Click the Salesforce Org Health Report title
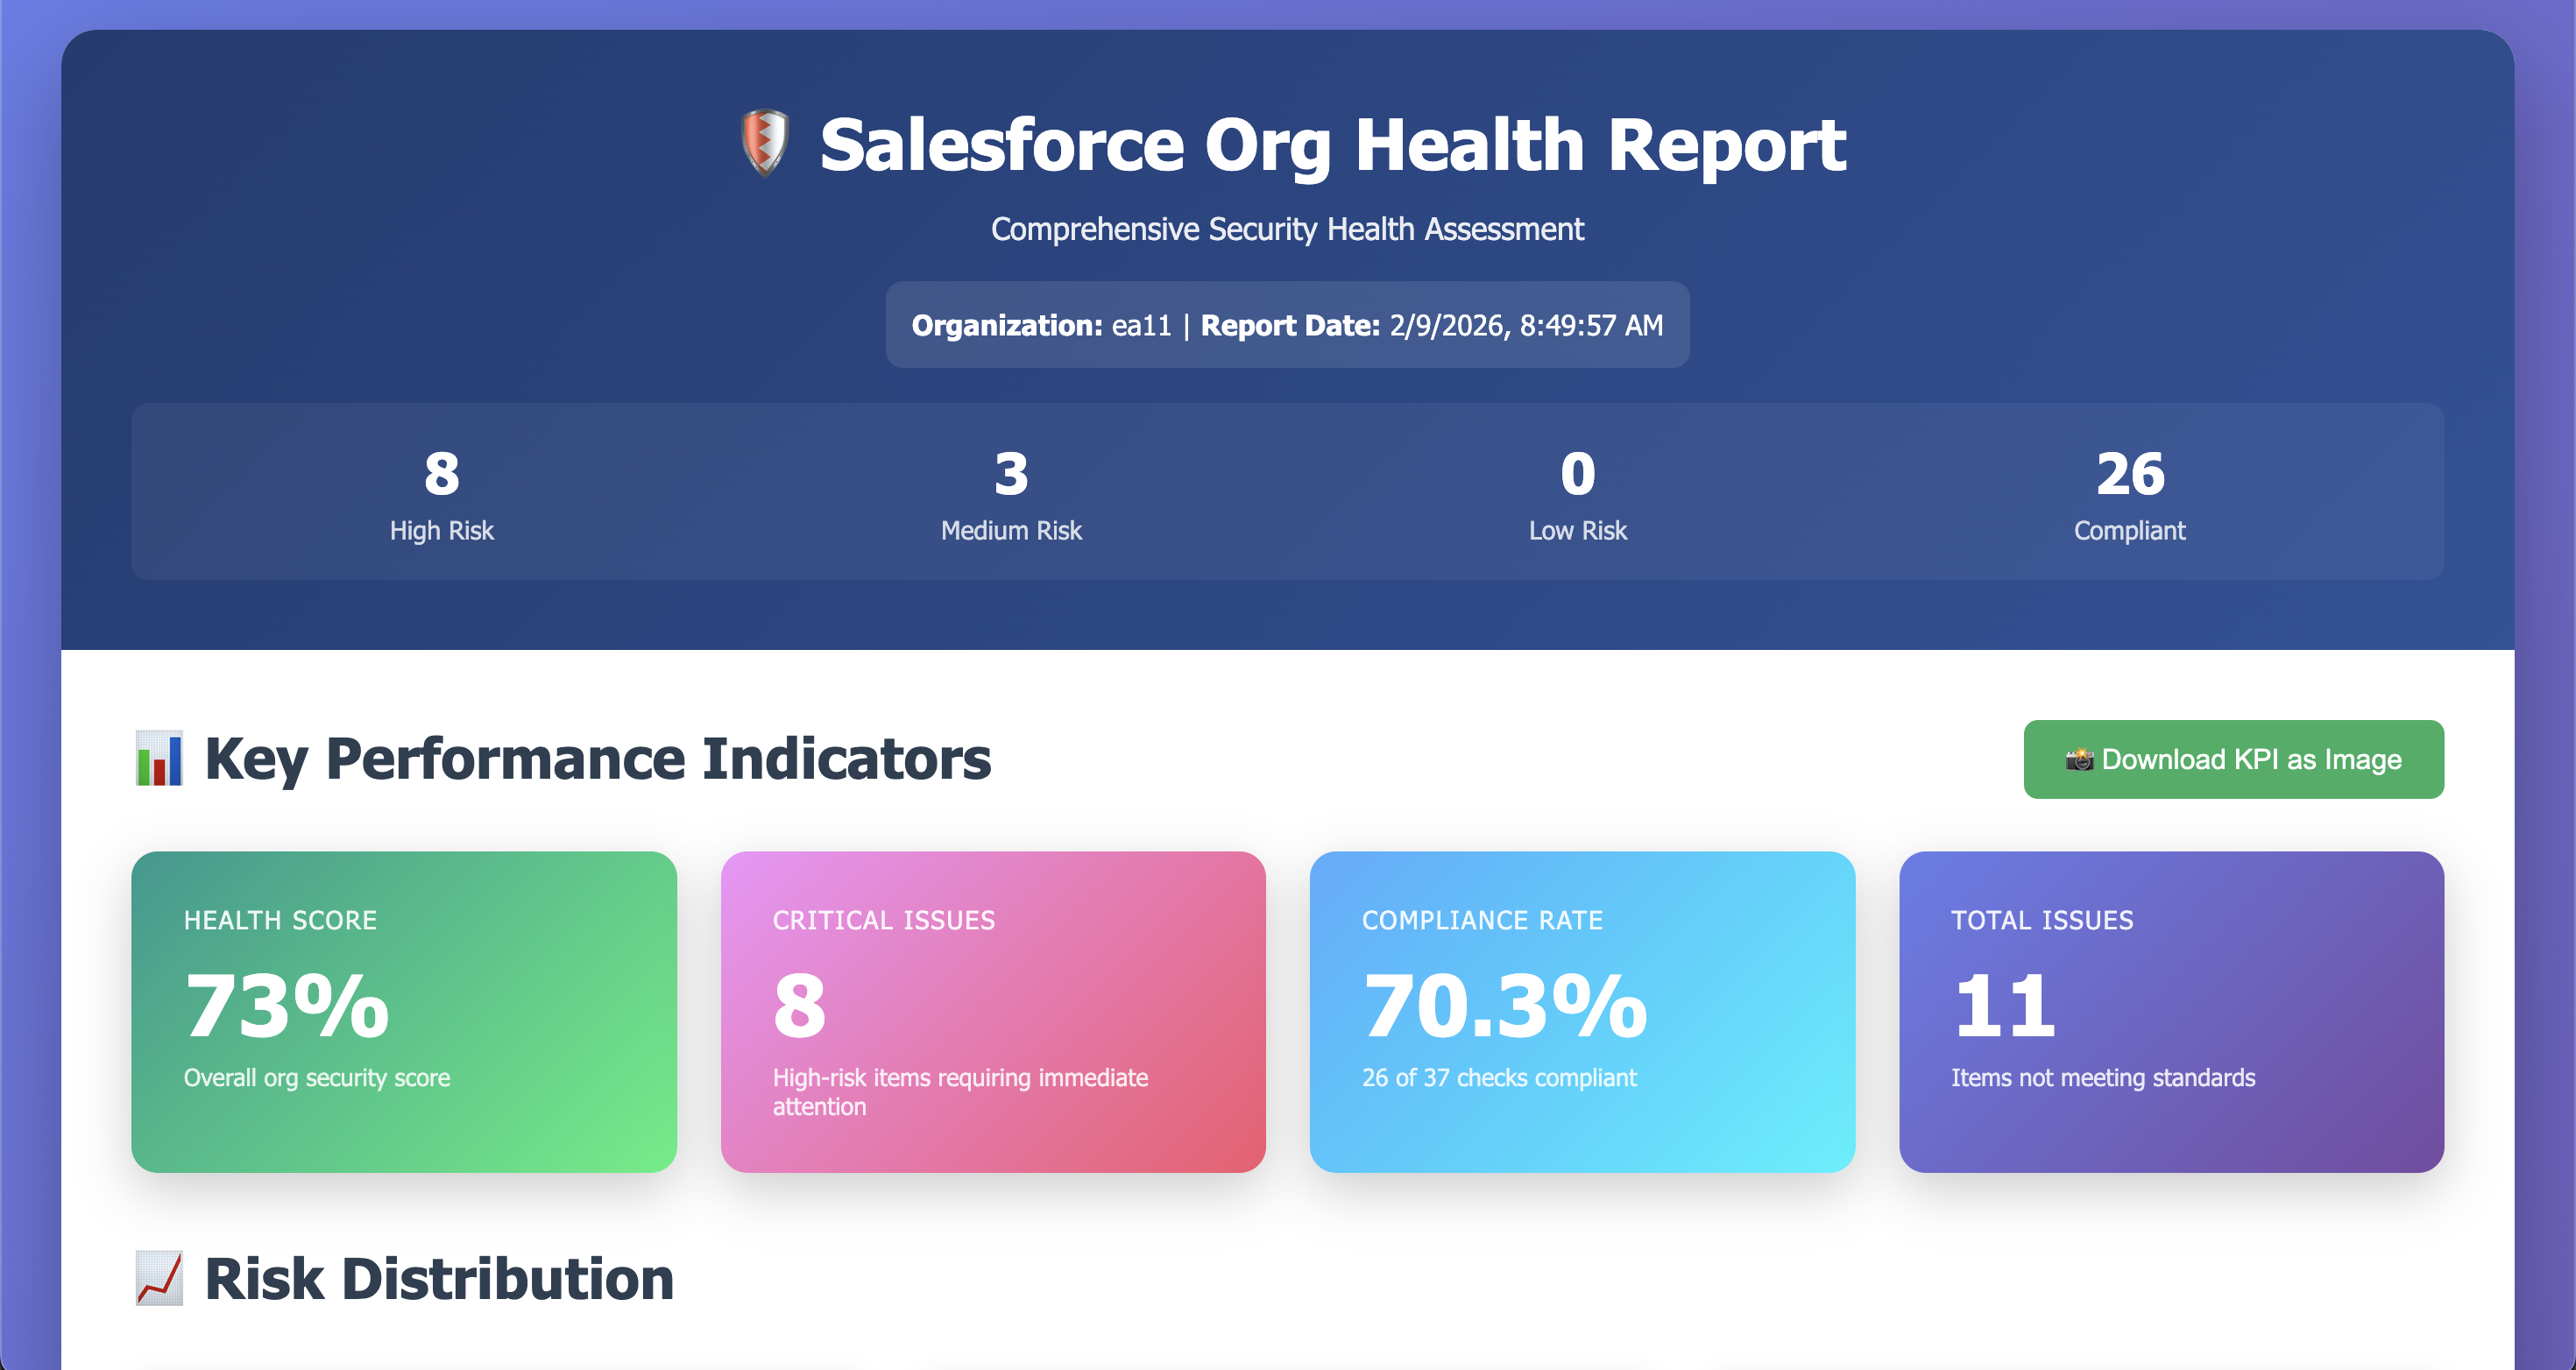This screenshot has width=2576, height=1370. 1332,146
